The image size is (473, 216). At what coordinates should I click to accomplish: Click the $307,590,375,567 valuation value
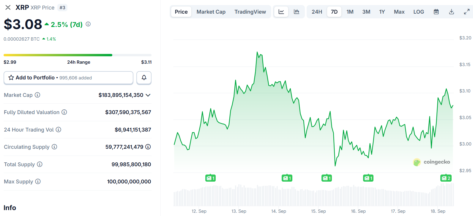(128, 112)
